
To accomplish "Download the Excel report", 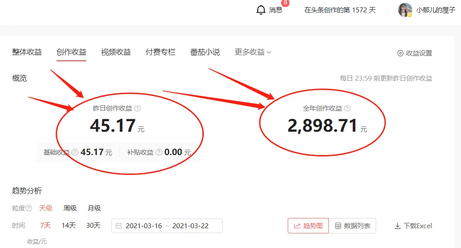I will pyautogui.click(x=413, y=226).
